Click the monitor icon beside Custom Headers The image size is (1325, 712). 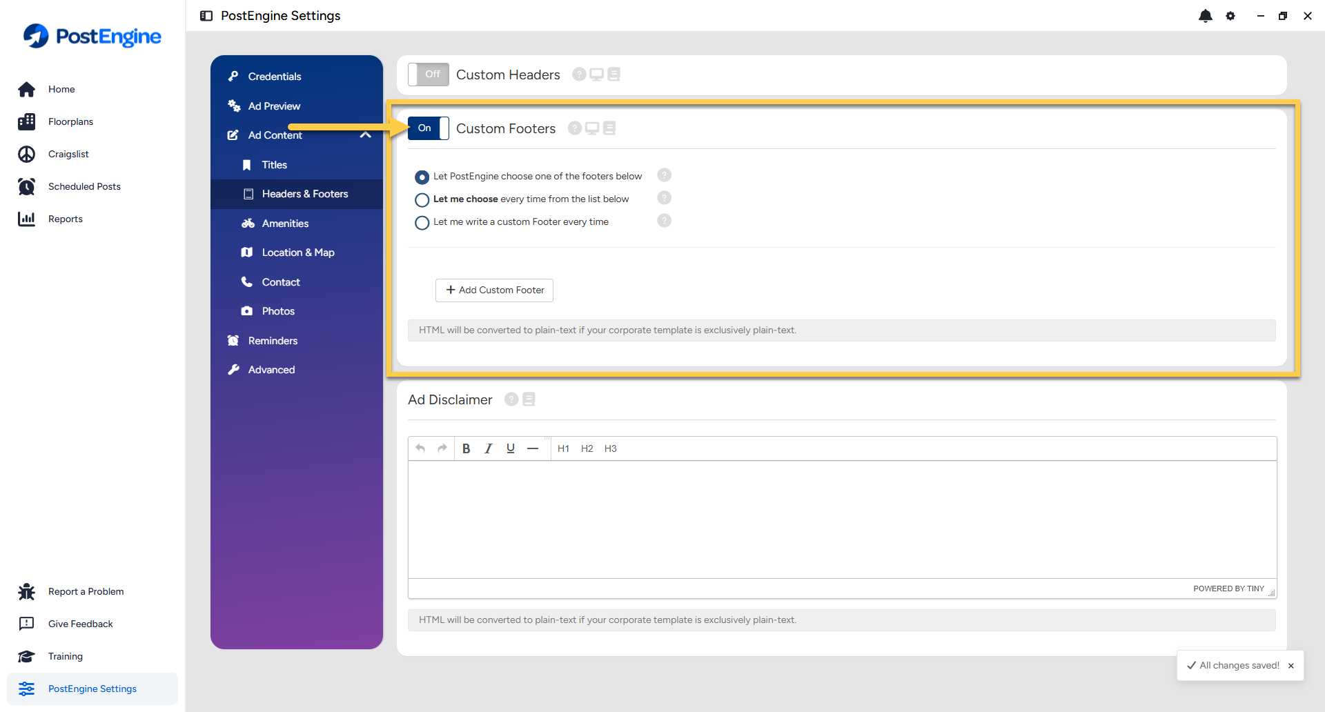point(596,75)
